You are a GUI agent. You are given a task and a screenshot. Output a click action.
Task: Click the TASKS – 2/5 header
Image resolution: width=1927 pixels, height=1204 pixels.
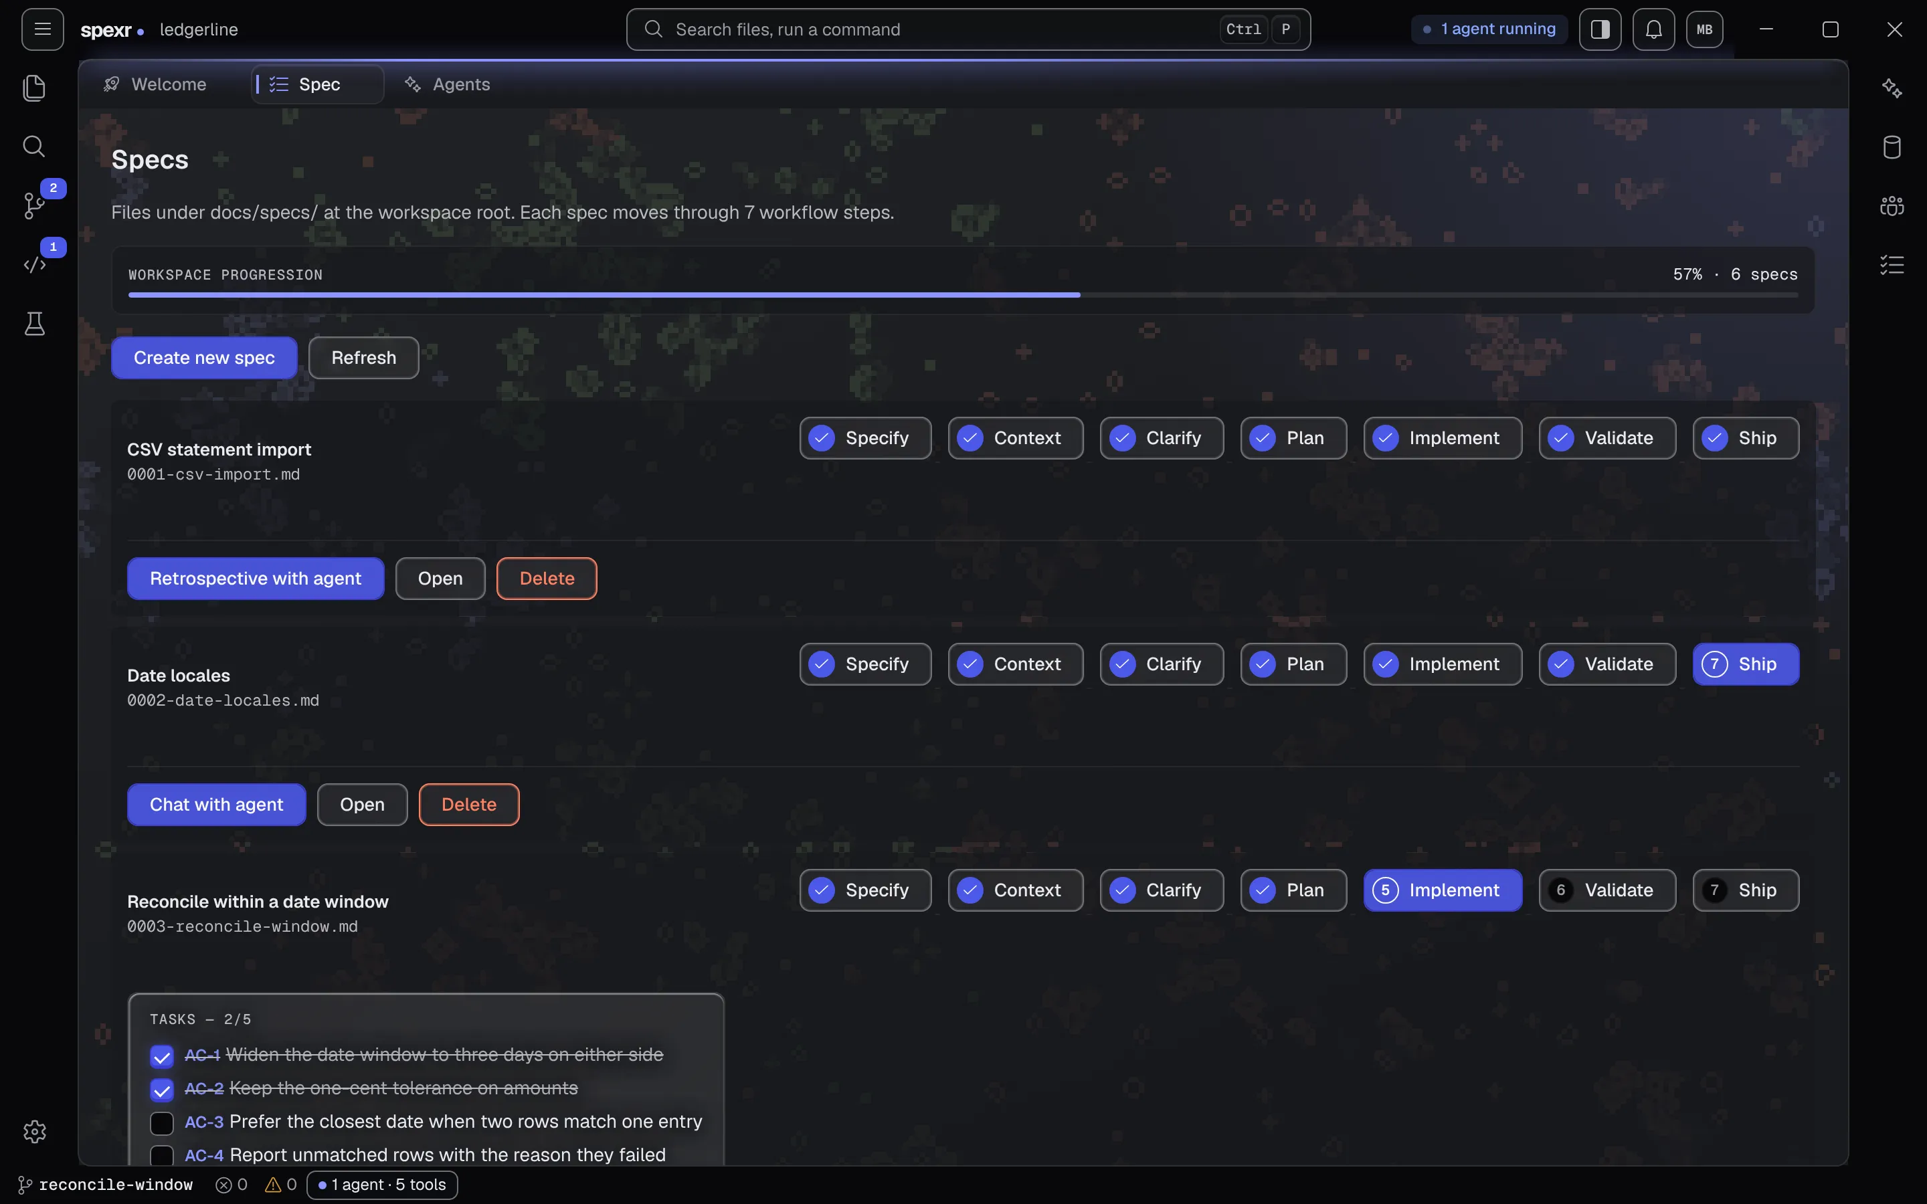click(201, 1019)
